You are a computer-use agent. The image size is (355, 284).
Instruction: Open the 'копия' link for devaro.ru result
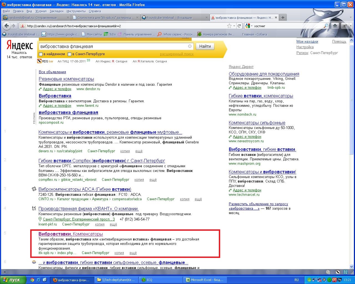[125, 151]
